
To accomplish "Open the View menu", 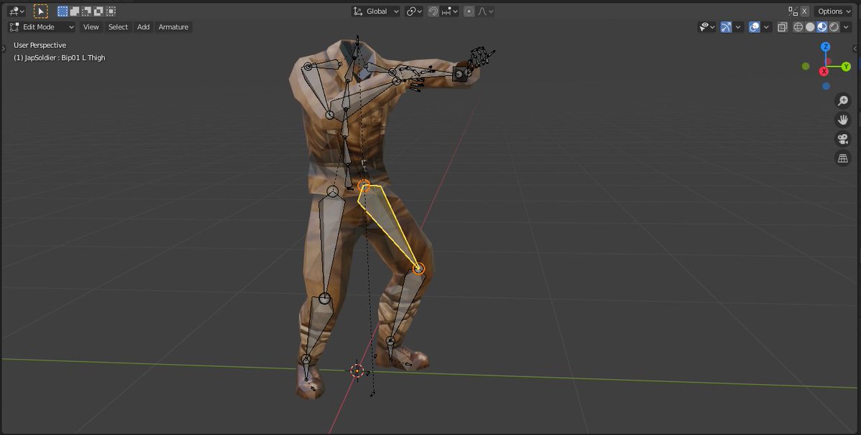I will pyautogui.click(x=91, y=27).
